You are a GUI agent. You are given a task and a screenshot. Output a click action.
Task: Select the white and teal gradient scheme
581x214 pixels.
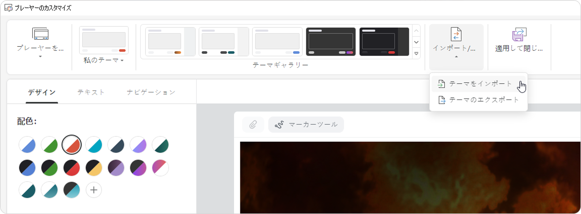pyautogui.click(x=49, y=190)
